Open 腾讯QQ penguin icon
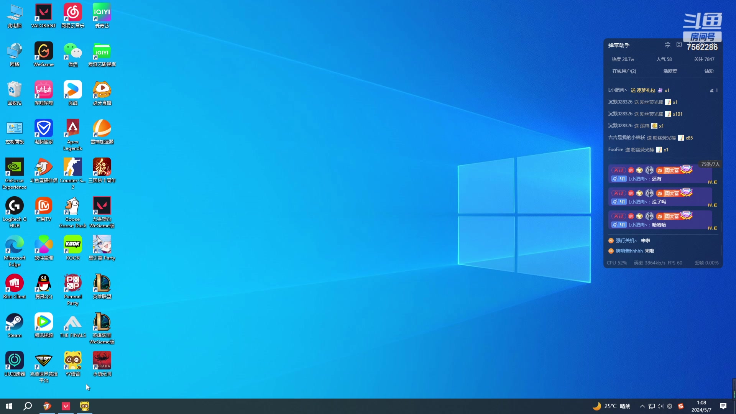Screen dimensions: 736x414 [x=43, y=287]
